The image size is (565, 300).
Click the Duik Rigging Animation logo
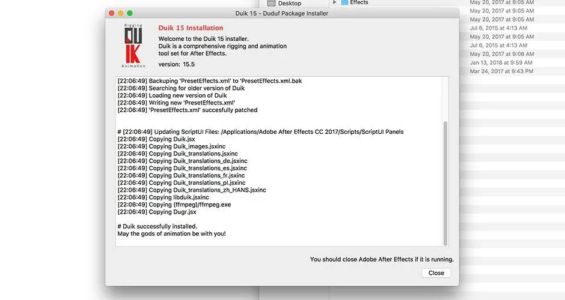coord(133,46)
